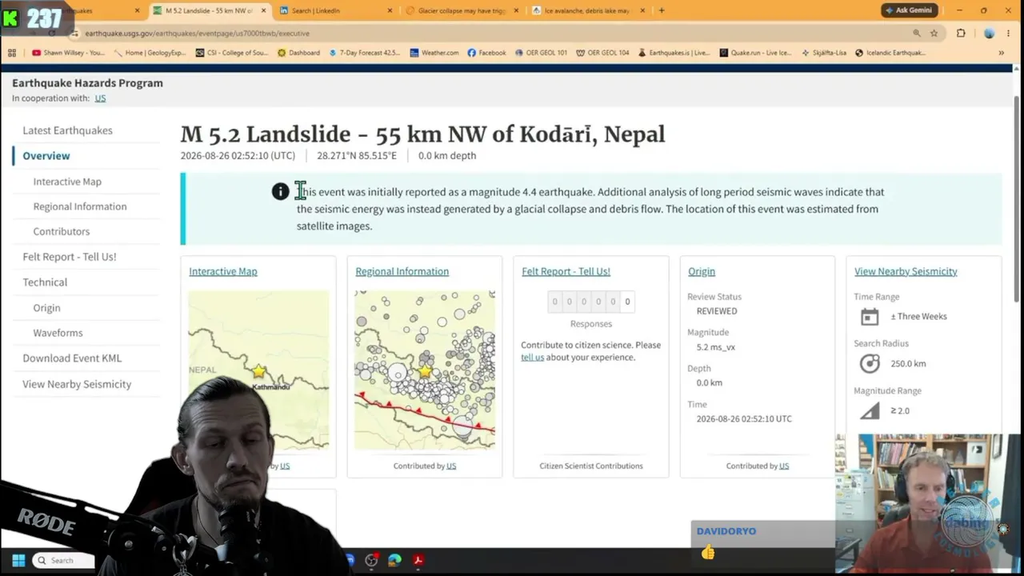Close the Glacier collapse tab

(516, 10)
